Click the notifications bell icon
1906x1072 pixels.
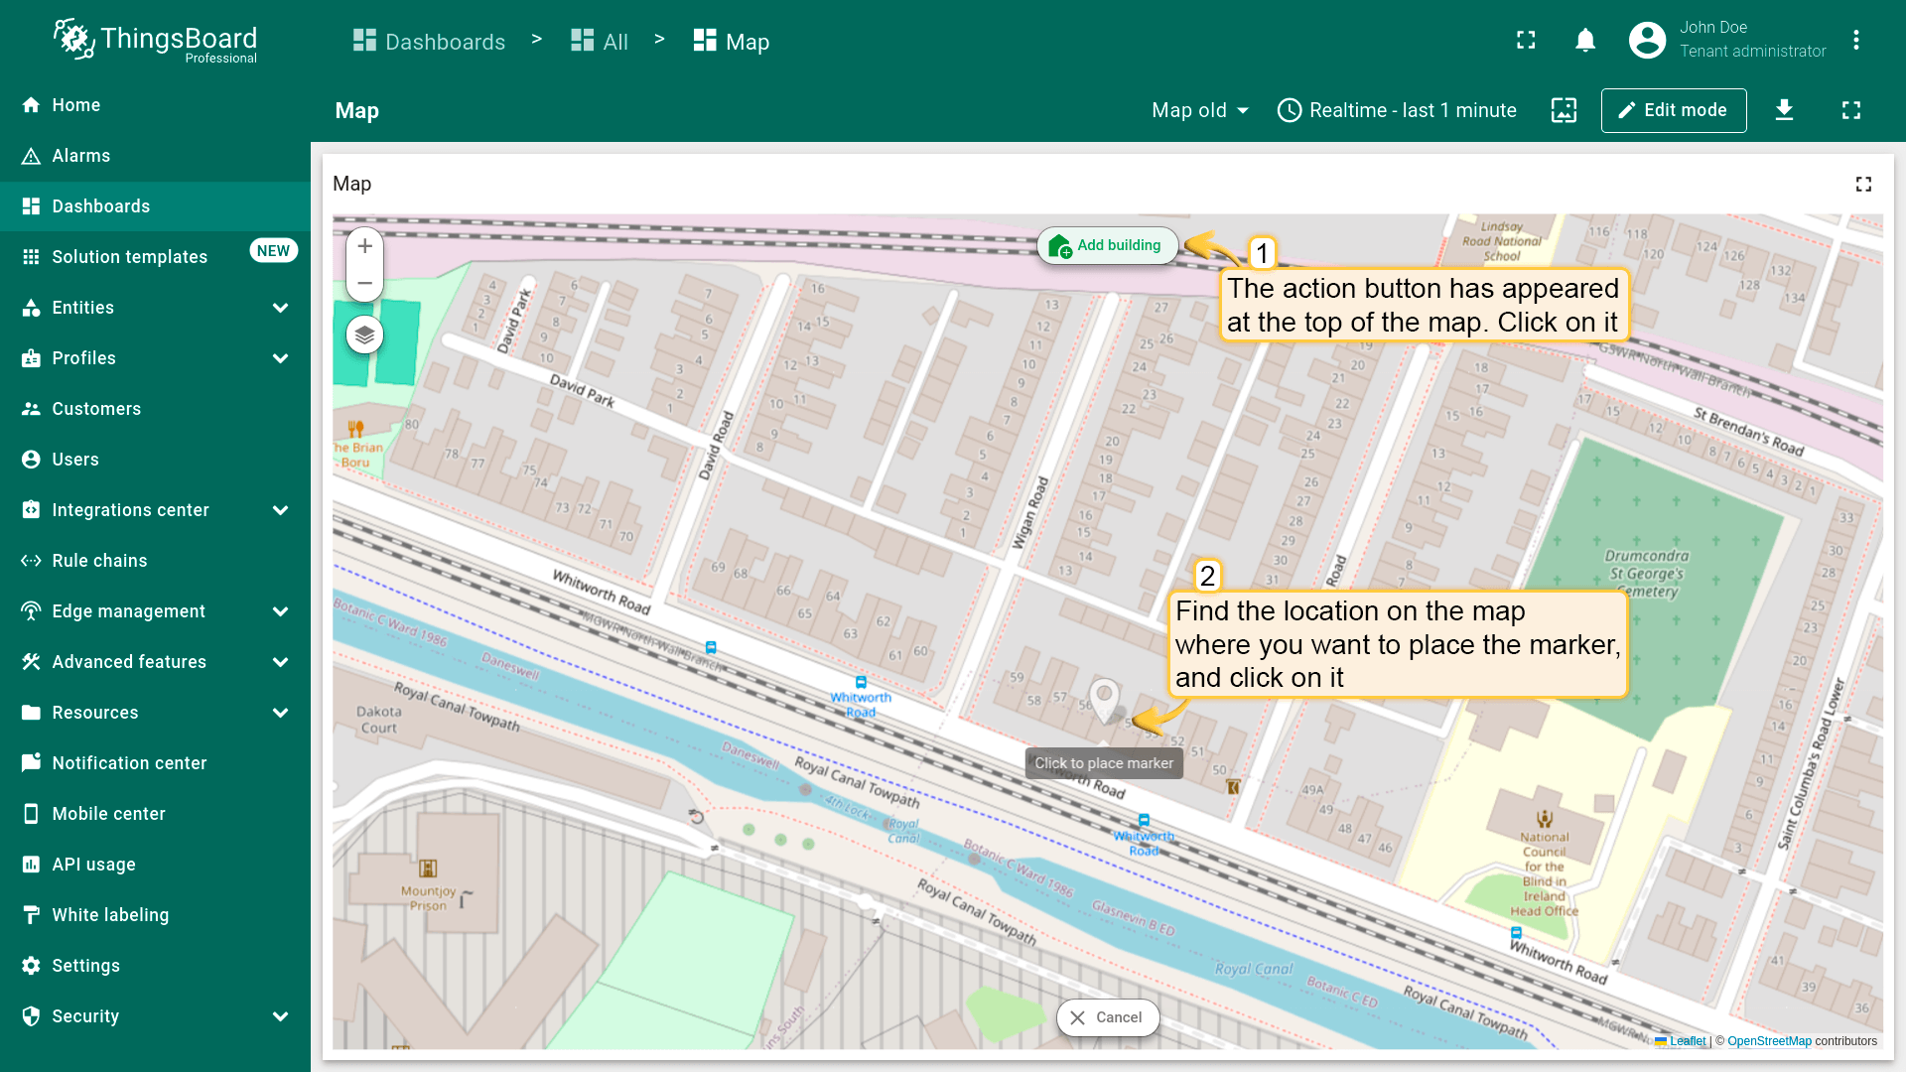tap(1585, 41)
